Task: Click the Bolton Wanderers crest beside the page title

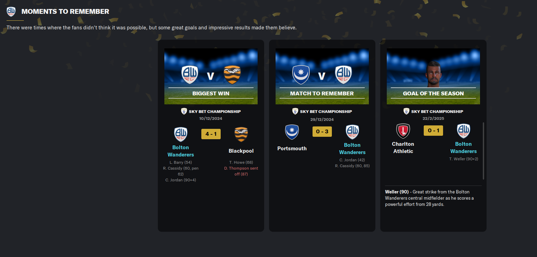Action: (11, 12)
